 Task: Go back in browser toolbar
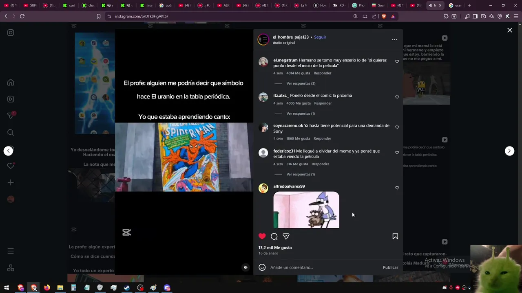[x=6, y=16]
